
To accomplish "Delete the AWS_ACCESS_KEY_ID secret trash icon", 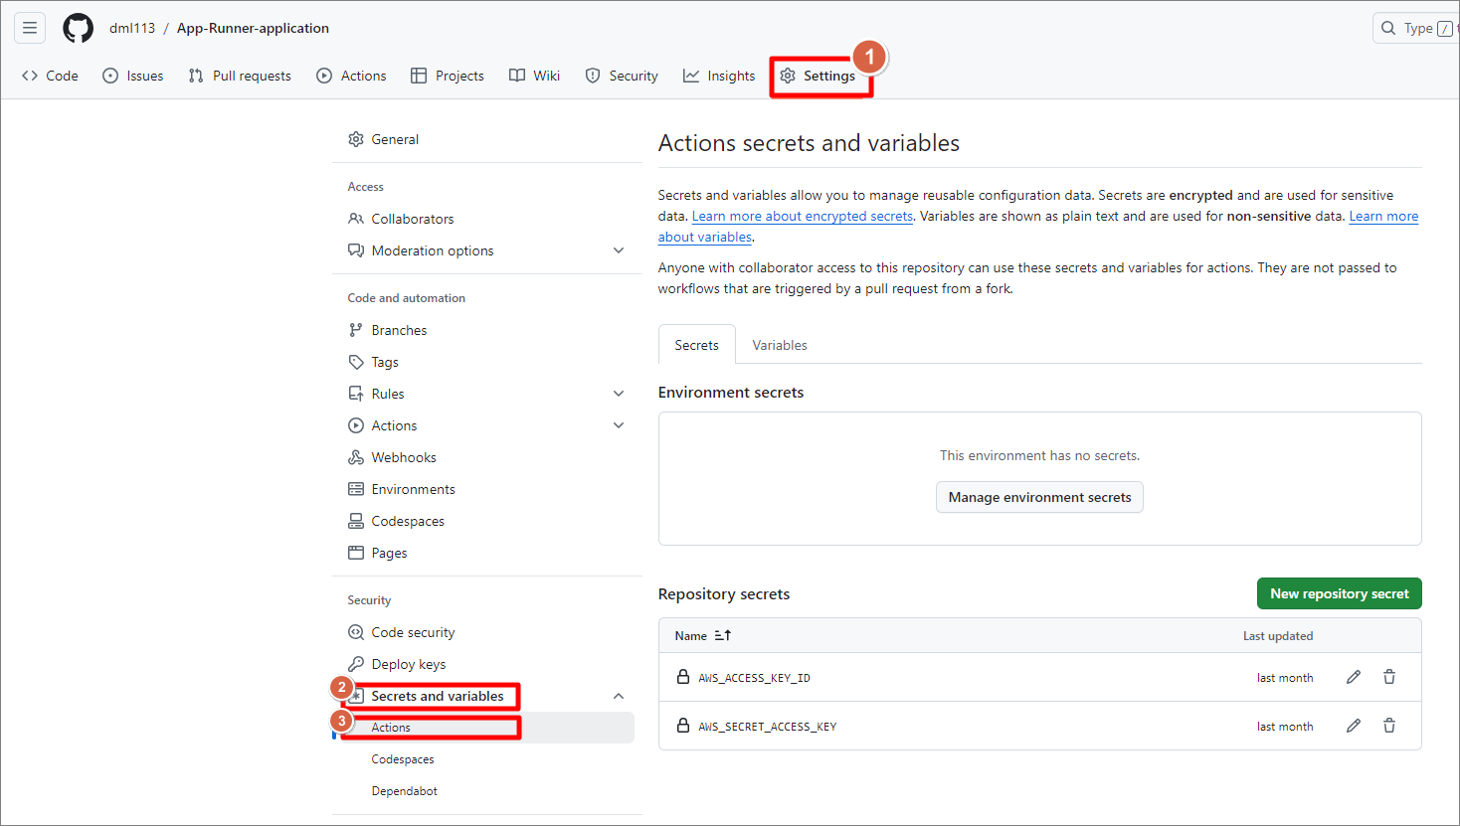I will 1389,677.
